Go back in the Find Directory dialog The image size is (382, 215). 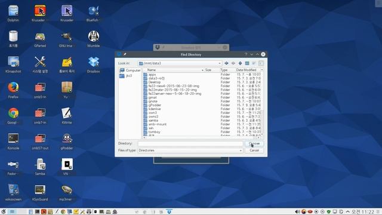click(x=226, y=63)
